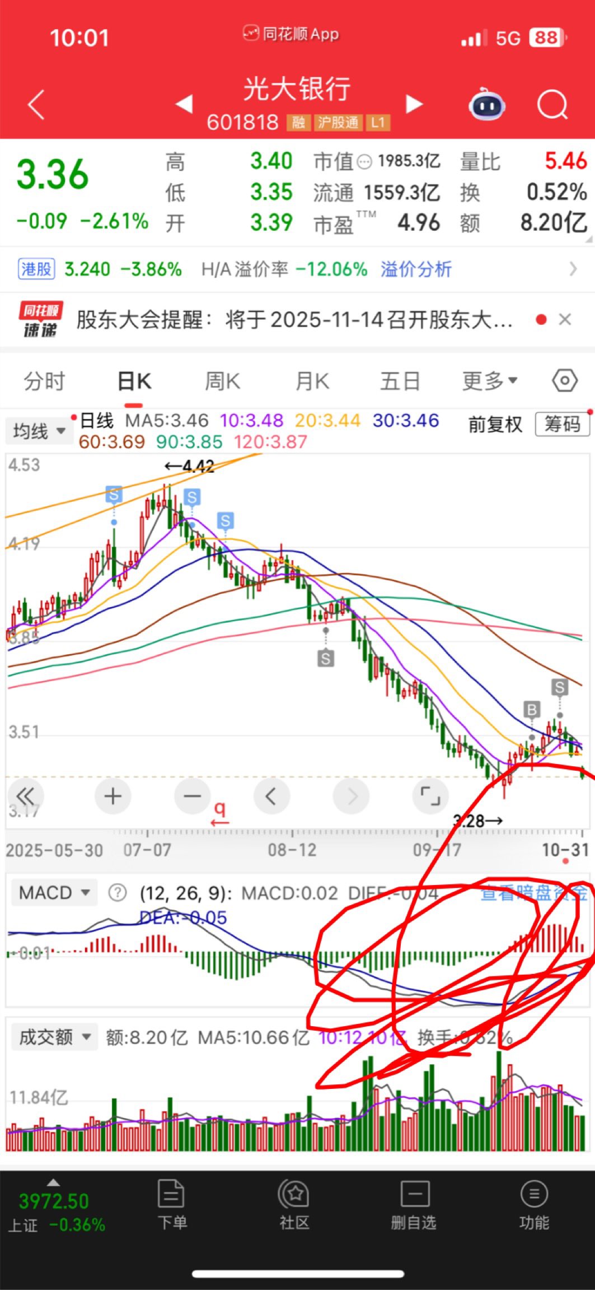Tap the 量比 value 5.46
The image size is (595, 1290).
(x=566, y=161)
